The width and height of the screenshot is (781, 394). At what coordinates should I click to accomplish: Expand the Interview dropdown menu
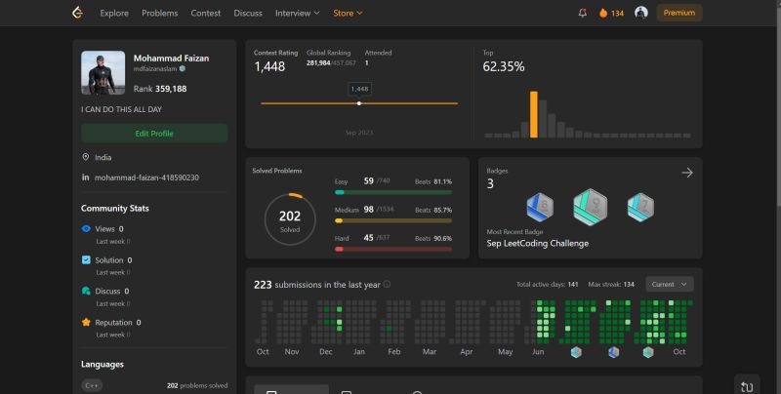click(x=298, y=13)
